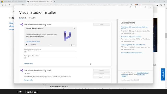Screen dimensions: 167x94
Task: Click the bookmark icon in browser address bar
Action: click(x=23, y=5)
